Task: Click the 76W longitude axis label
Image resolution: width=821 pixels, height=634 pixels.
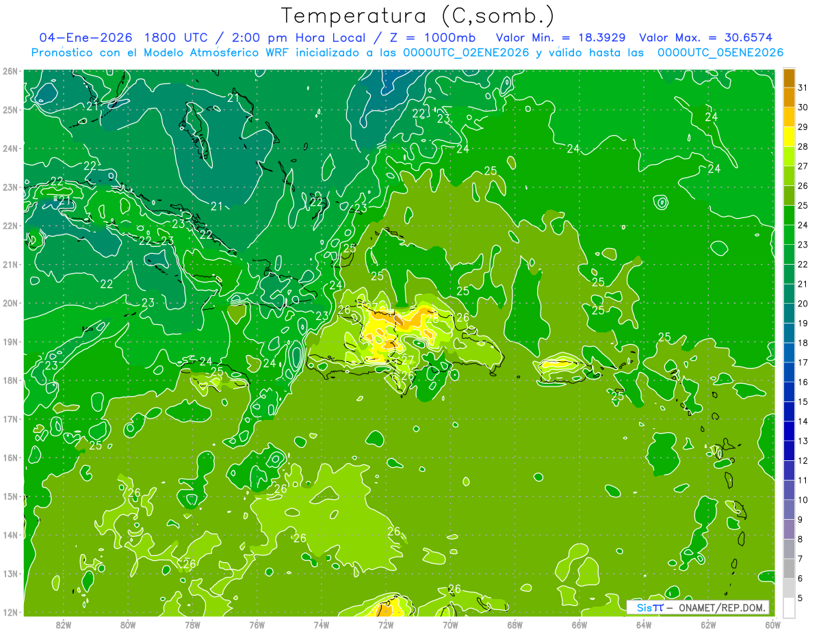Action: (257, 624)
